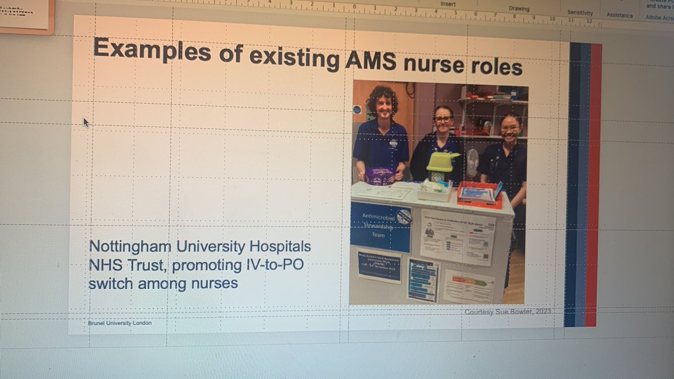Select the photo of three nurses at stall
Image resolution: width=674 pixels, height=379 pixels.
pyautogui.click(x=439, y=192)
